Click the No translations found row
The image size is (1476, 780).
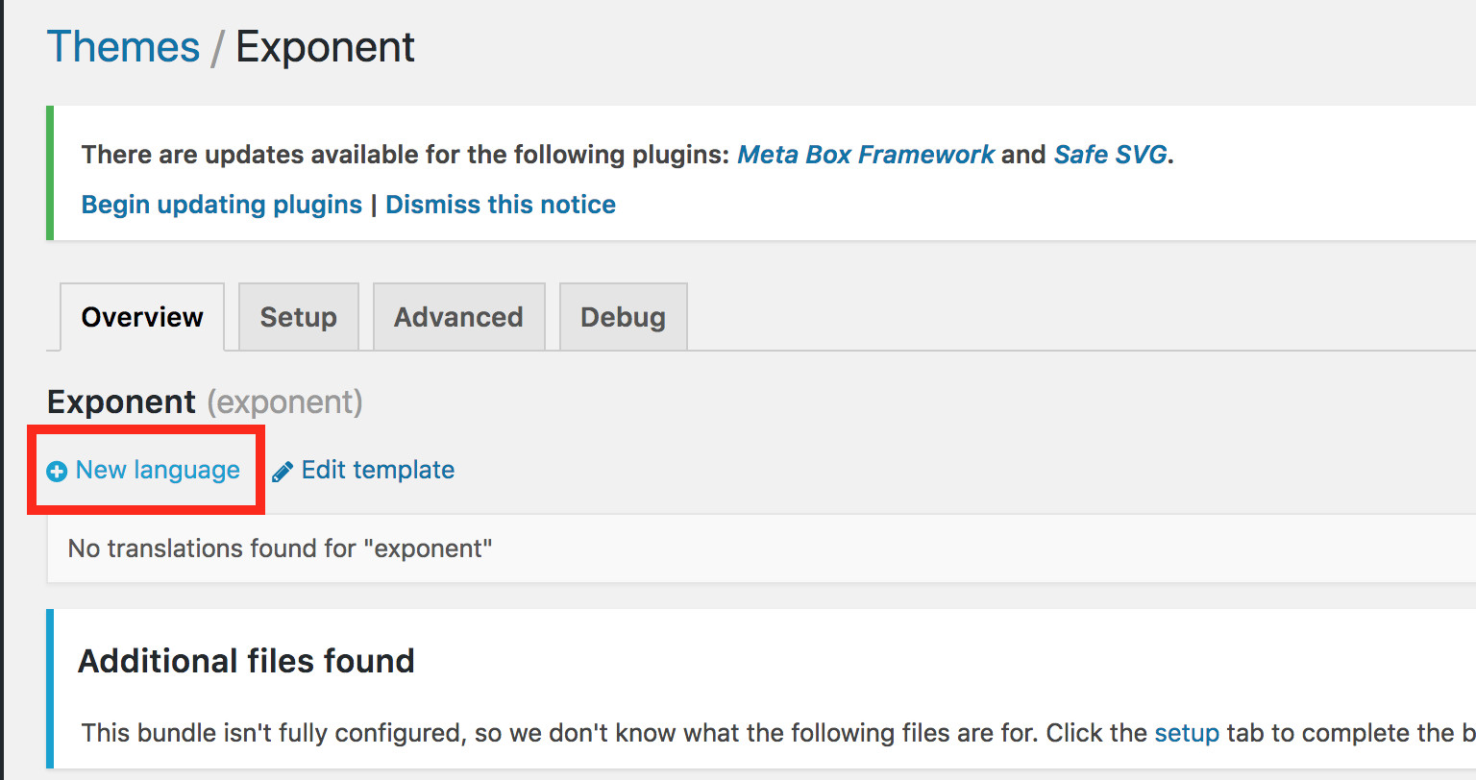coord(280,548)
